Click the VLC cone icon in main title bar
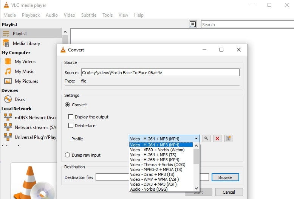 [x=6, y=5]
